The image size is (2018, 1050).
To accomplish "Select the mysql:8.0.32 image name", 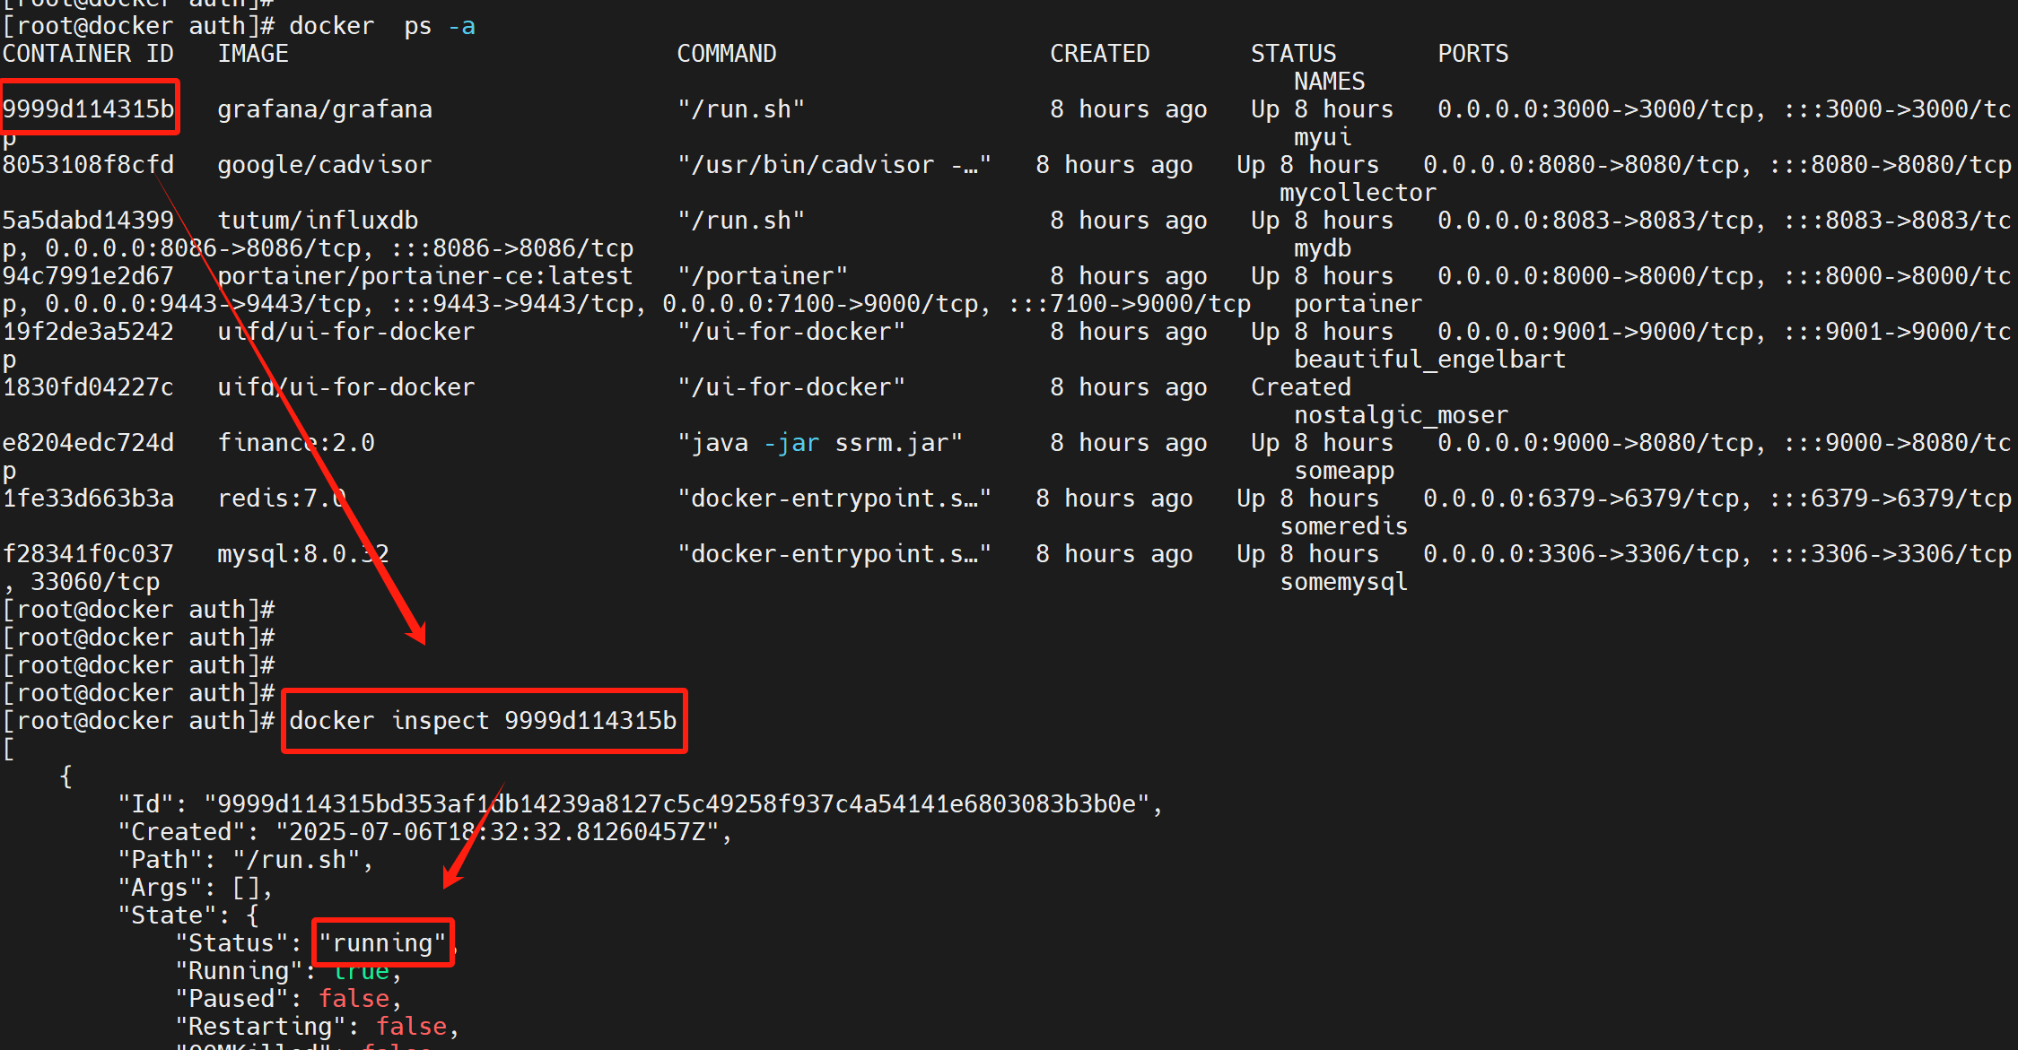I will click(303, 553).
